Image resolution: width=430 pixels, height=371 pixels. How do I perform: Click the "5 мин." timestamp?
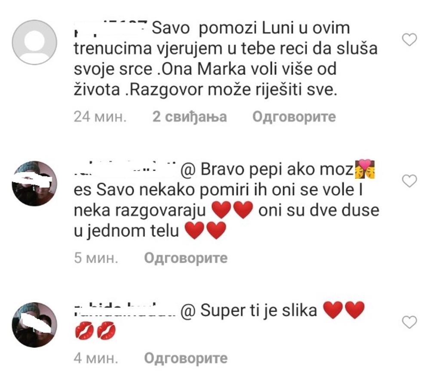[x=96, y=258]
